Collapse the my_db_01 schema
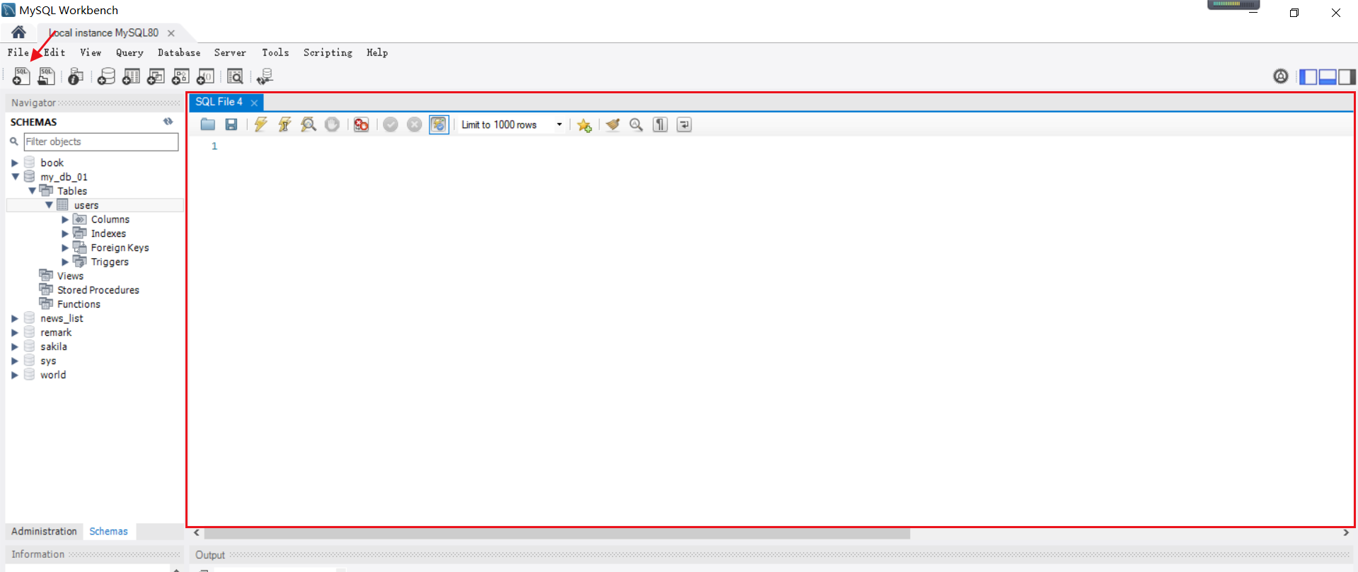The width and height of the screenshot is (1358, 572). [x=15, y=177]
